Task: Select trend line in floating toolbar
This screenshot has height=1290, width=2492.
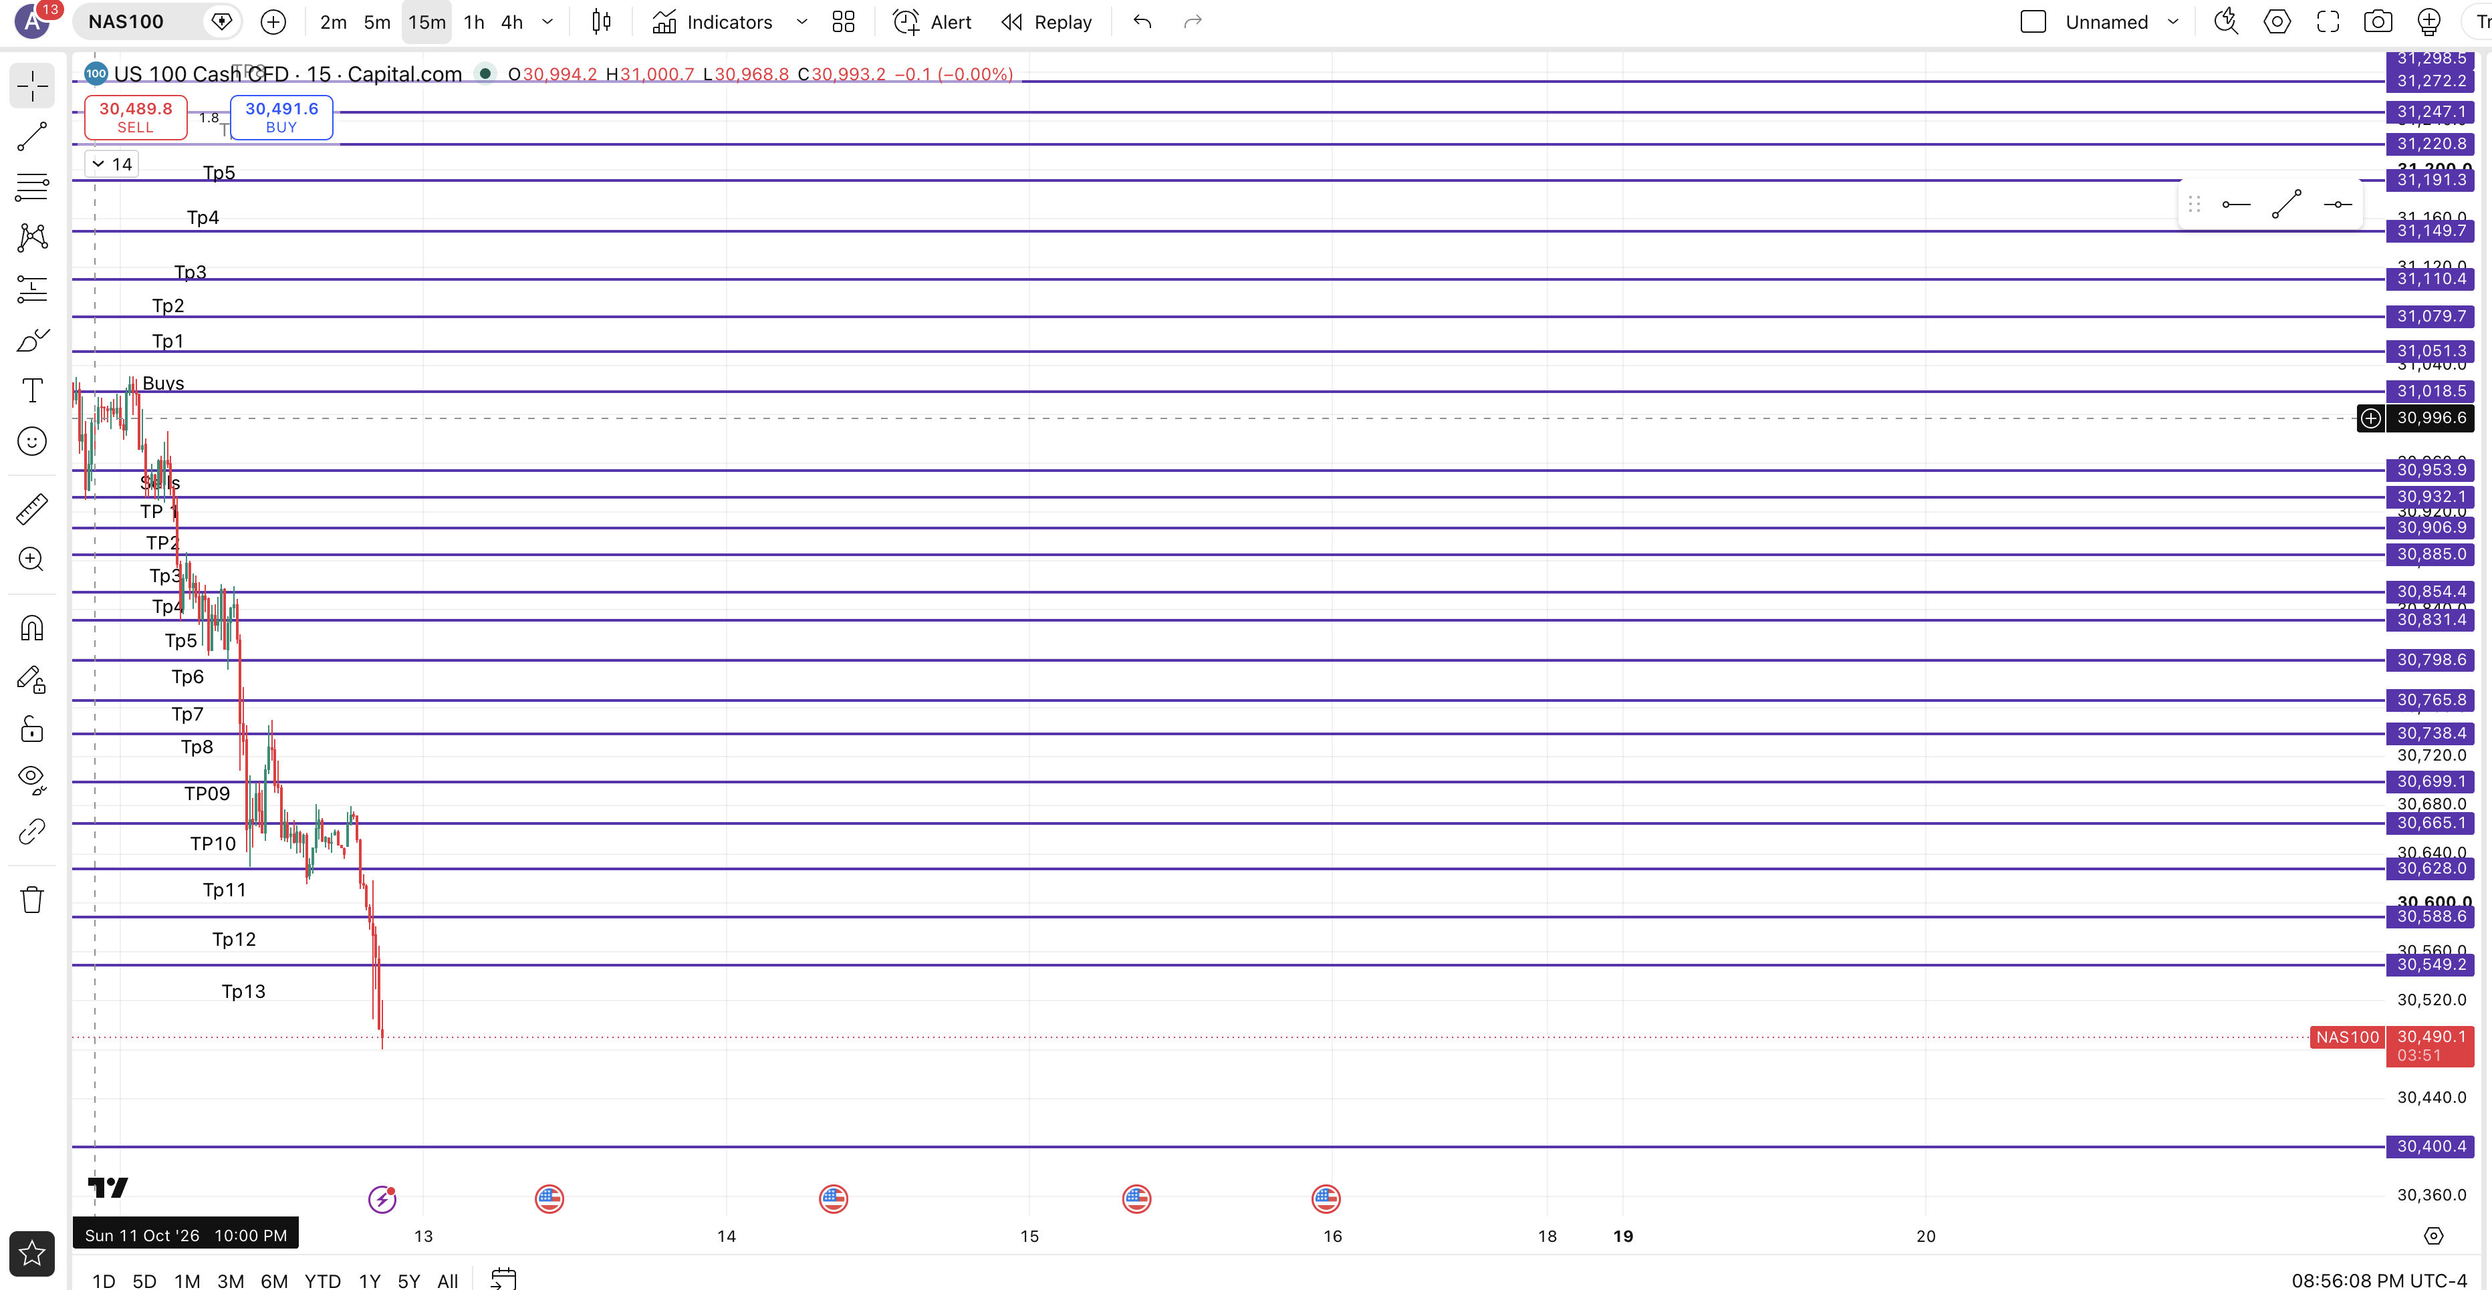Action: (x=2287, y=204)
